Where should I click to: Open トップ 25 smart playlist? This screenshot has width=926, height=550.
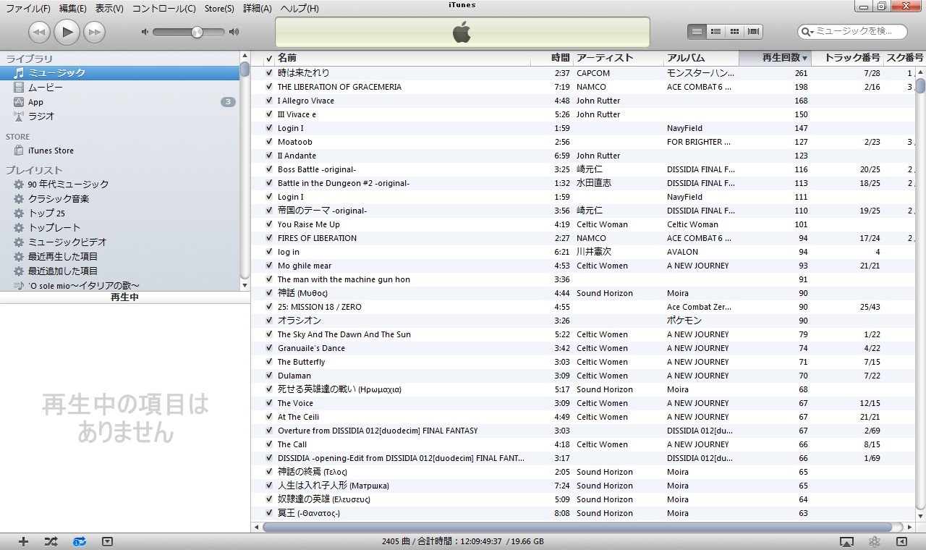120,213
